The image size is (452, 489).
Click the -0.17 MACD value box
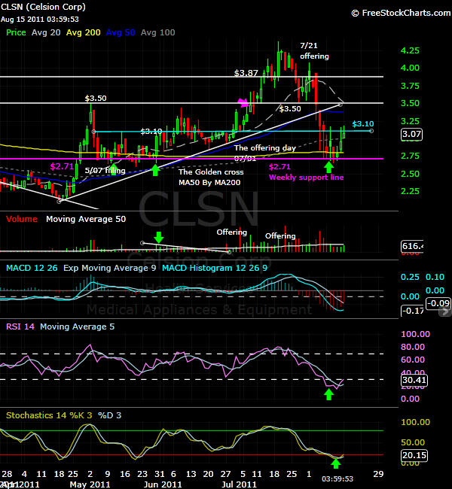pos(412,311)
